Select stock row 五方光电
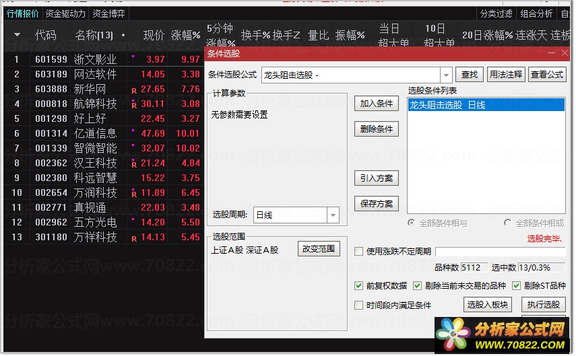Image resolution: width=576 pixels, height=356 pixels. click(104, 222)
